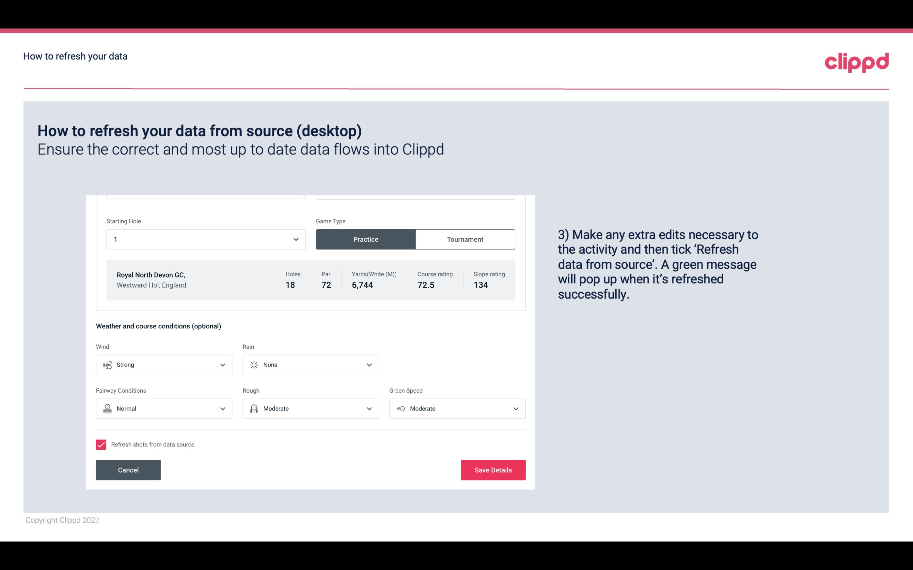This screenshot has width=913, height=570.
Task: Toggle Practice game type selection
Action: coord(366,239)
